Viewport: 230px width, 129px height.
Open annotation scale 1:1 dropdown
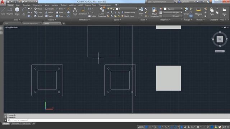click(x=193, y=127)
